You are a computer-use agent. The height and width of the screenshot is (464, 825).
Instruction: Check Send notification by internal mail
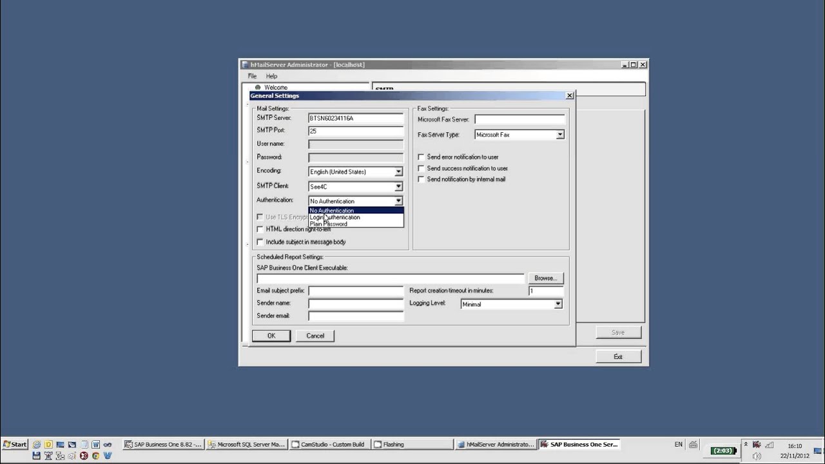click(422, 179)
